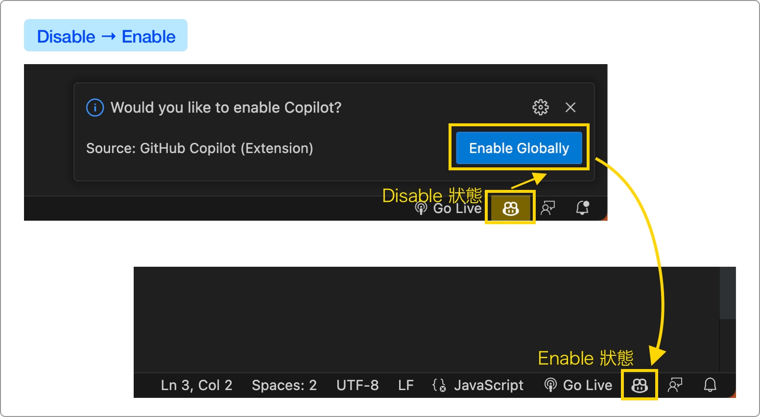
Task: Open the bell icon without a dot
Action: [x=710, y=385]
